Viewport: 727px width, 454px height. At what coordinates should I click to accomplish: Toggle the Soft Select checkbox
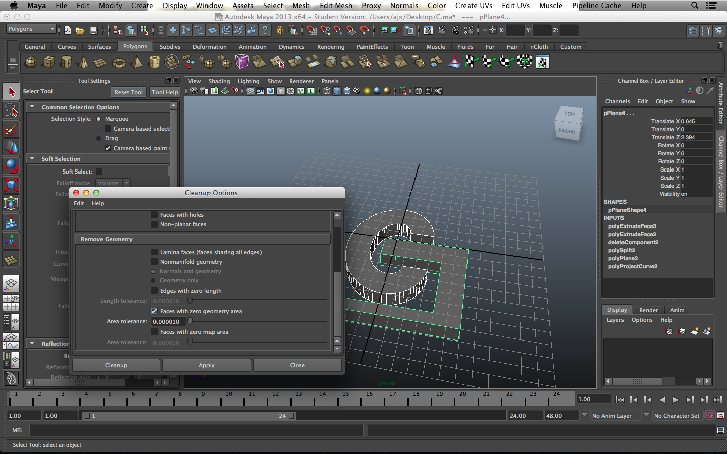(x=99, y=172)
